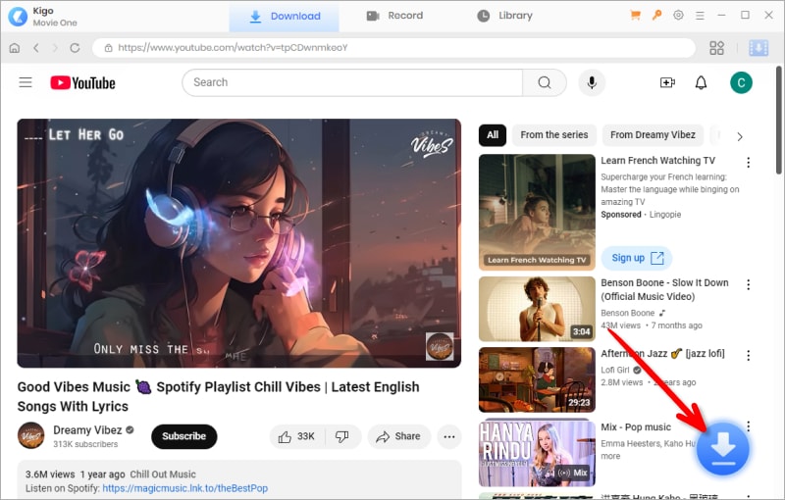This screenshot has width=785, height=500.
Task: Open the YouTube guide hamburger menu
Action: click(x=26, y=82)
